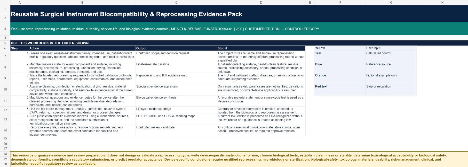Click the 'Orange' legend cell
This screenshot has width=468, height=167.
pyautogui.click(x=340, y=78)
